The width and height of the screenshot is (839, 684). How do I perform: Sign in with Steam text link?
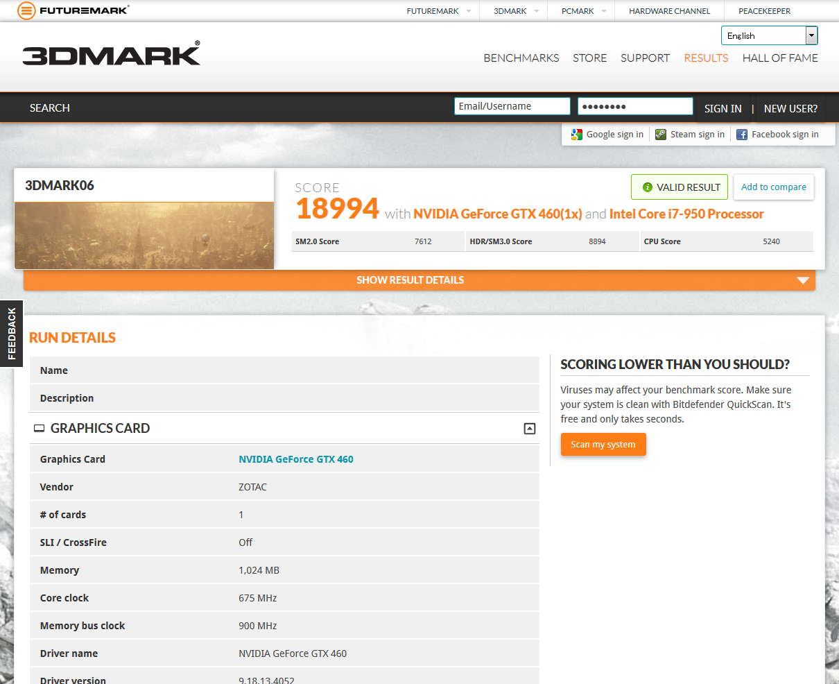click(x=698, y=135)
